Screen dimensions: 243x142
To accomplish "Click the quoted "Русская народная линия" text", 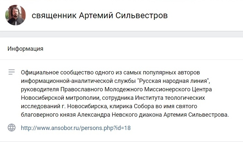I will [x=173, y=81].
